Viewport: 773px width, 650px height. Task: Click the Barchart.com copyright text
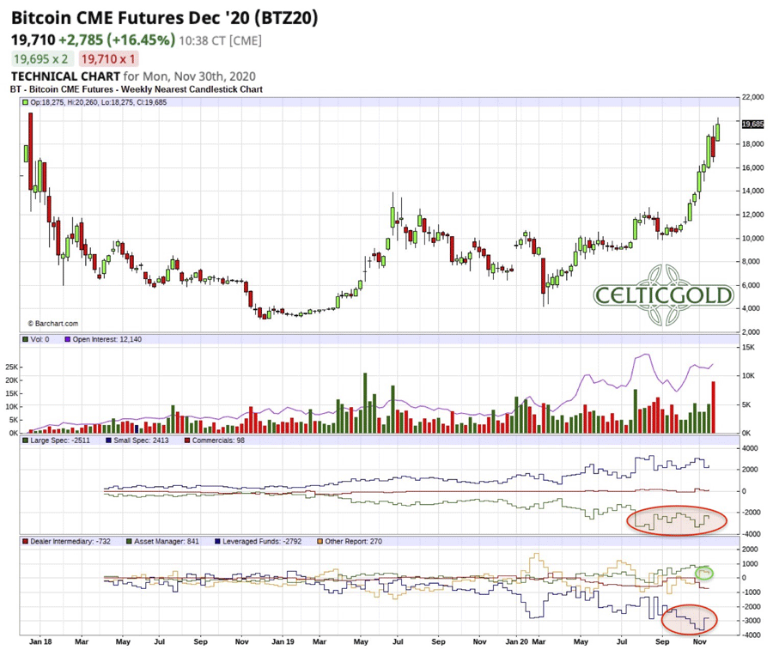[53, 324]
